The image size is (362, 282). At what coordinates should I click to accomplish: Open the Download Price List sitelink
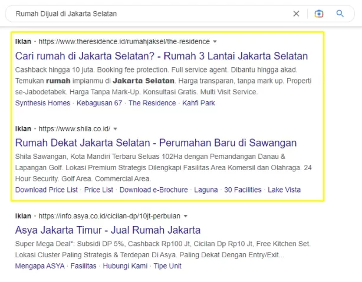[x=47, y=190]
